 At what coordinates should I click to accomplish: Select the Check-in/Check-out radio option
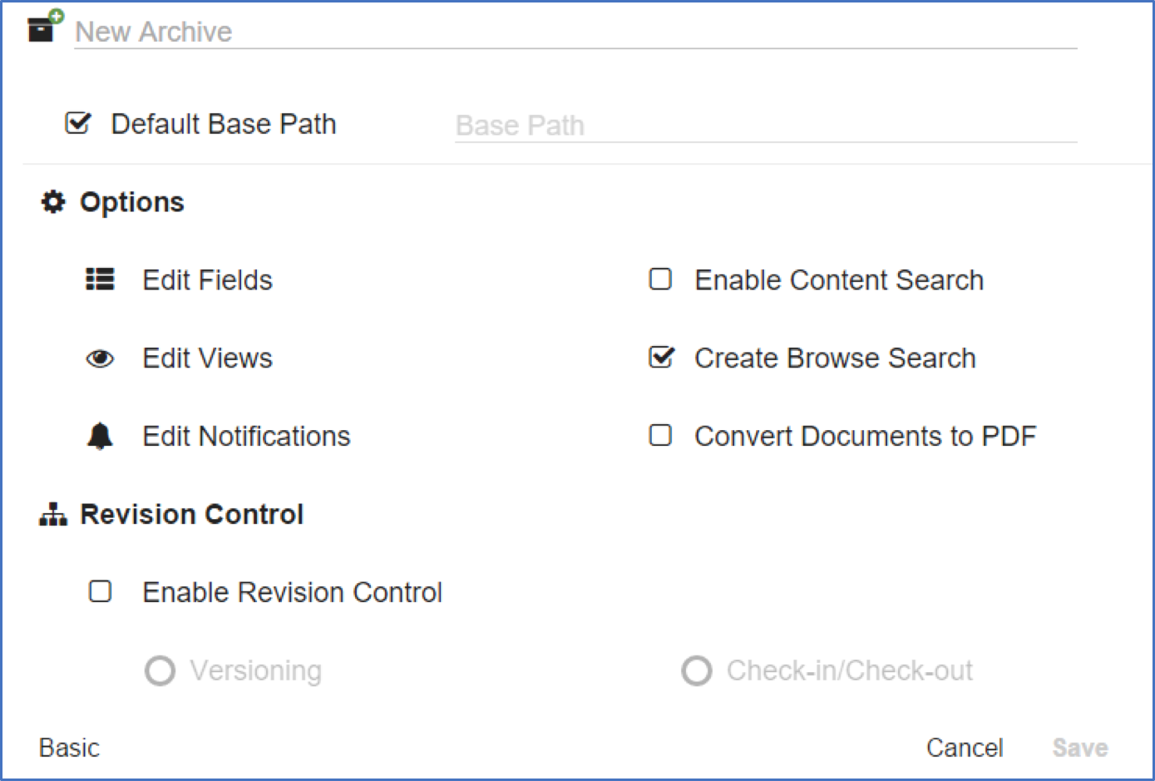697,670
